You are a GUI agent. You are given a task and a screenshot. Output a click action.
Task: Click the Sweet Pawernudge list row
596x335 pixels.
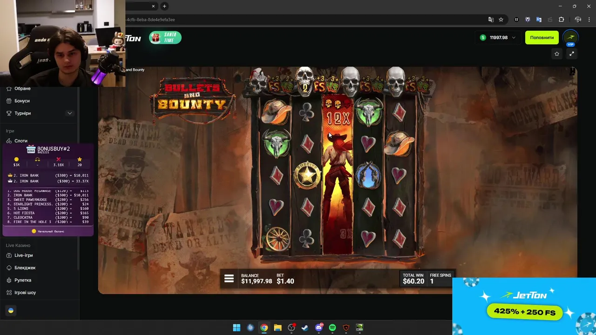tap(48, 200)
